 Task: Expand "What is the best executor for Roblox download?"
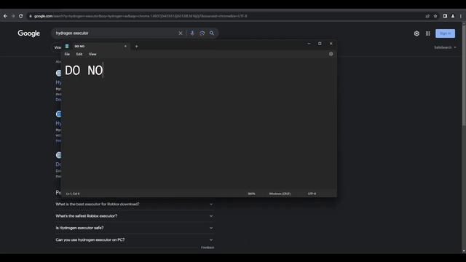point(135,205)
